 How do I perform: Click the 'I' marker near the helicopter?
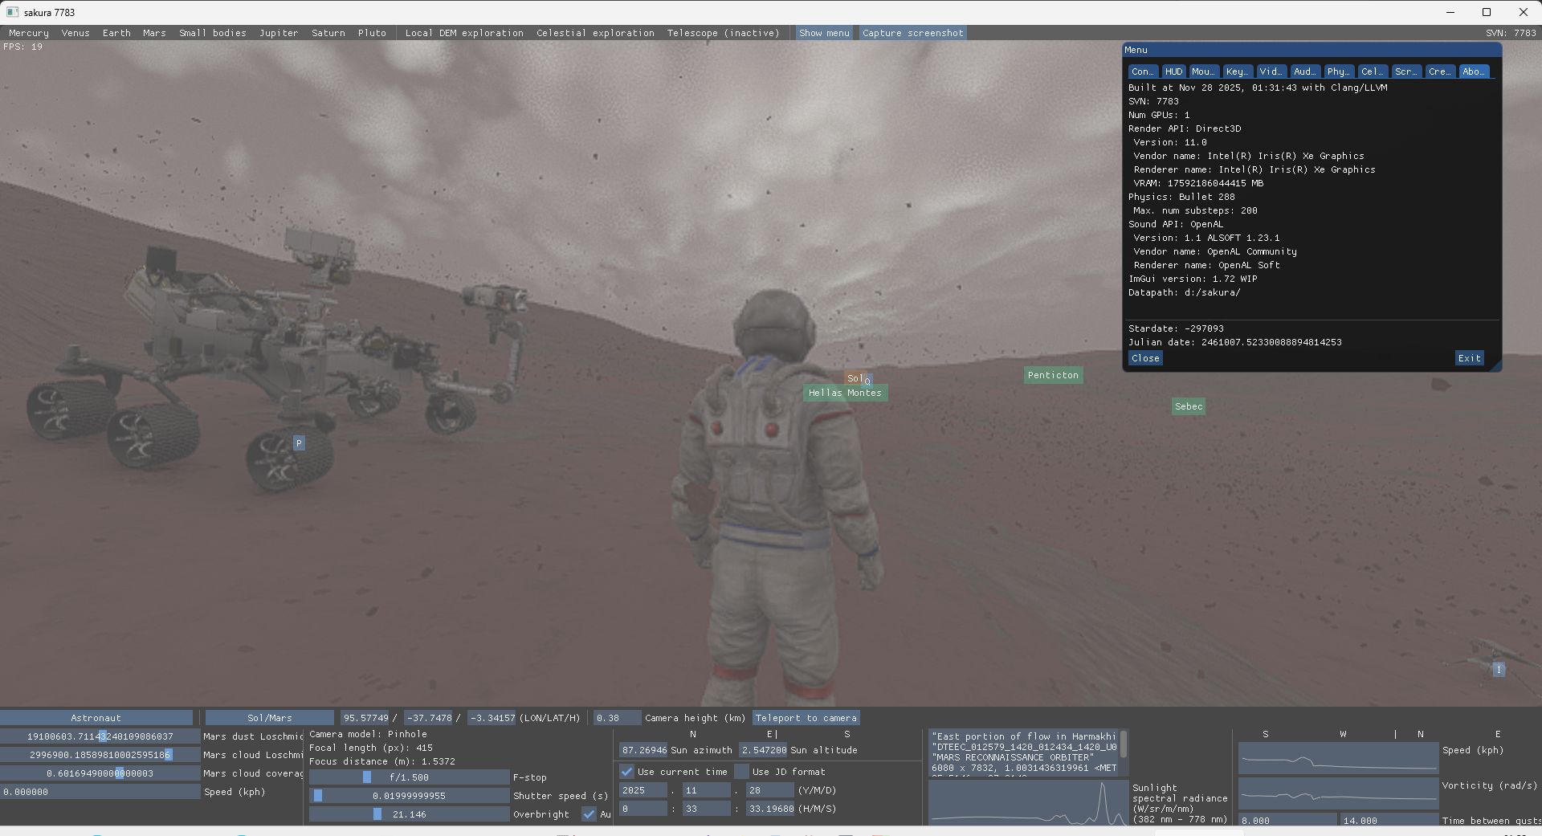(1499, 670)
